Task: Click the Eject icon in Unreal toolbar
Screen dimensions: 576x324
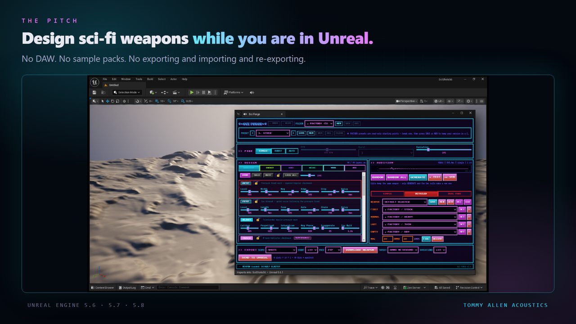Action: click(209, 92)
